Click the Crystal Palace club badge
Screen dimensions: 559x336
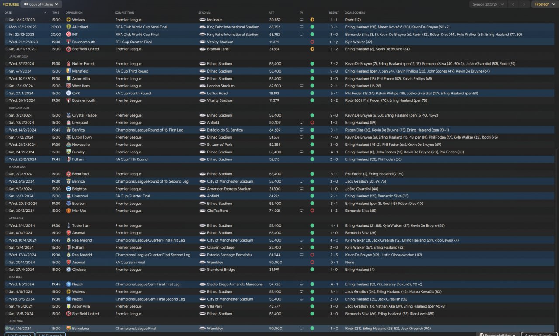(x=69, y=115)
